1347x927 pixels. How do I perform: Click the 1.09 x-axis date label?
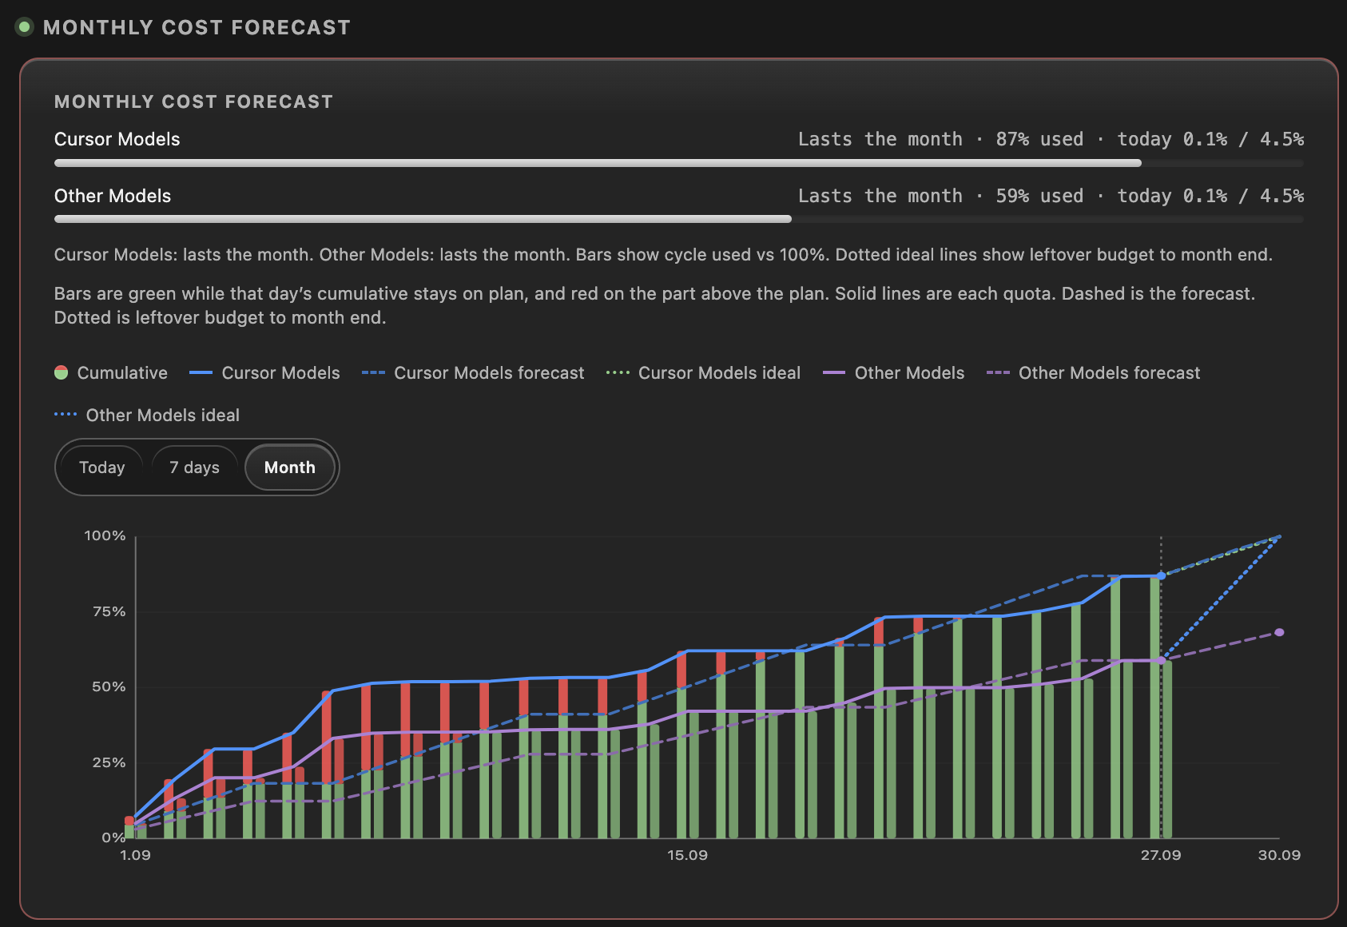coord(135,855)
